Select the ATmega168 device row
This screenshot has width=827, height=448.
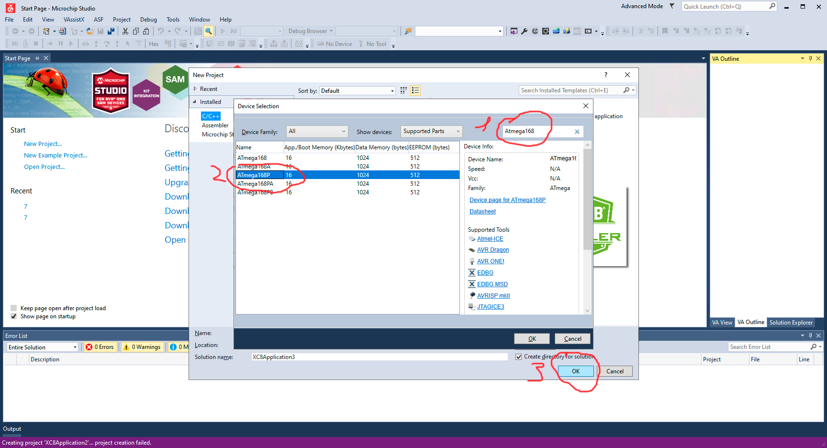coord(347,158)
